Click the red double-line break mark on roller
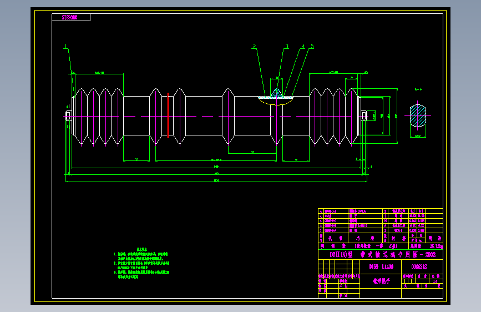This screenshot has height=312, width=481. [x=168, y=115]
